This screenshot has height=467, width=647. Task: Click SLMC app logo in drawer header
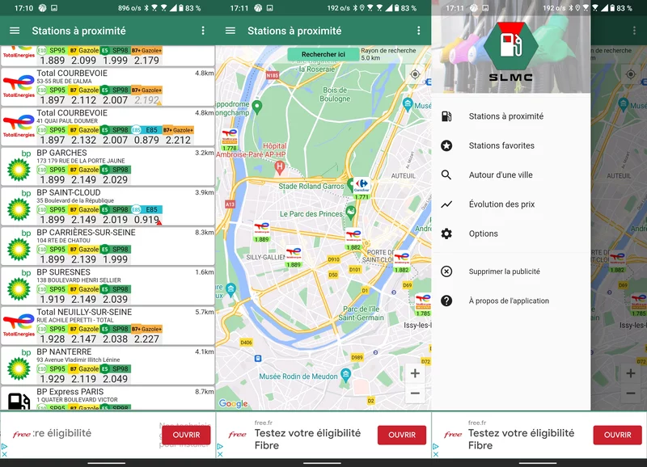click(511, 52)
